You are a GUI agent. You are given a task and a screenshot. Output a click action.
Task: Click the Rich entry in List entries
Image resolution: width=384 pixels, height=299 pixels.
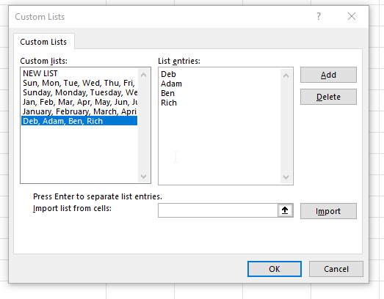point(169,103)
